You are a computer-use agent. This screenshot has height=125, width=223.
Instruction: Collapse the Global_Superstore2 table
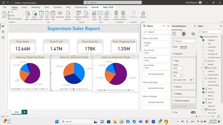click(199, 36)
